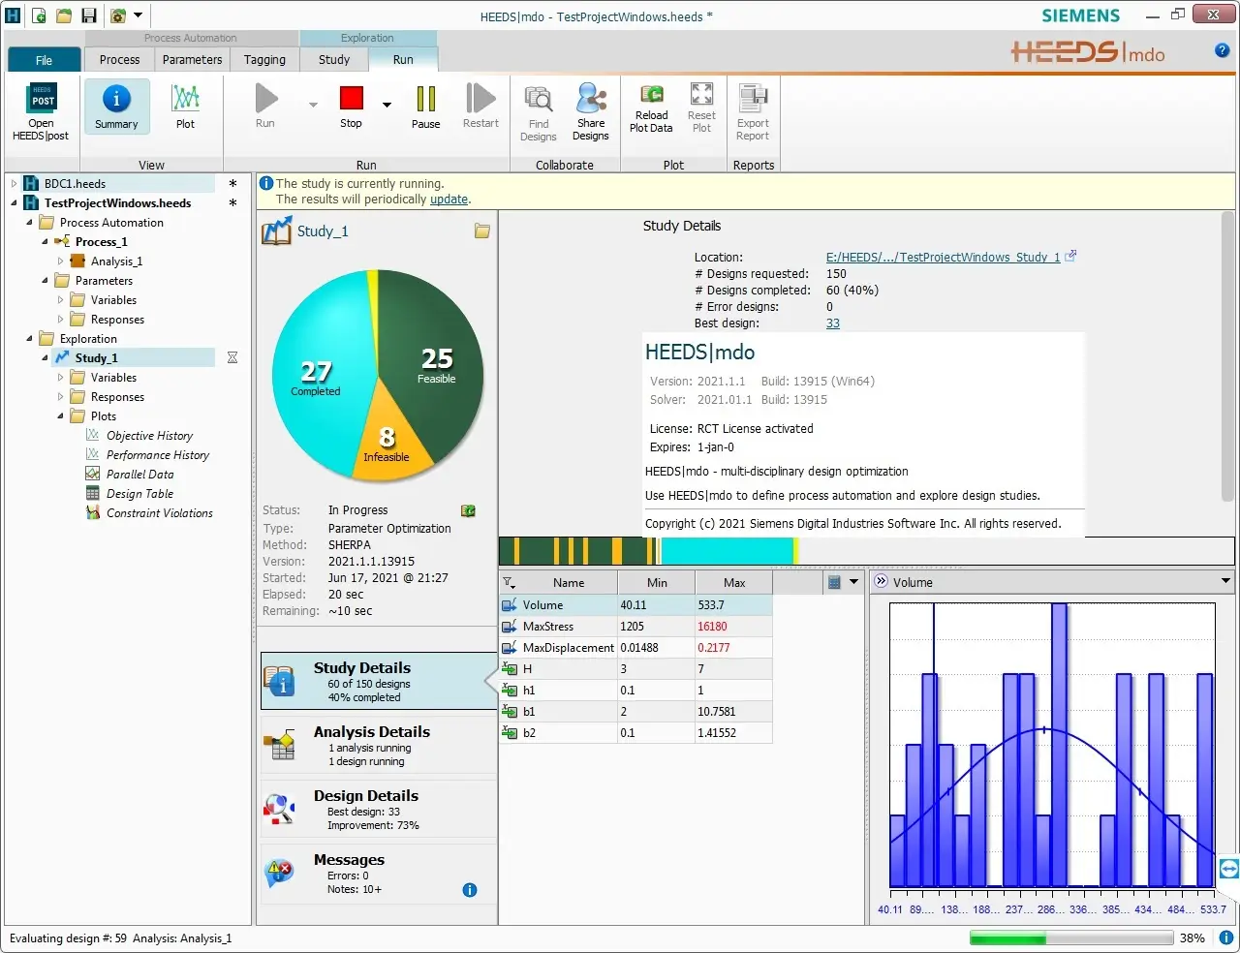
Task: Pause the running study
Action: pos(425,107)
